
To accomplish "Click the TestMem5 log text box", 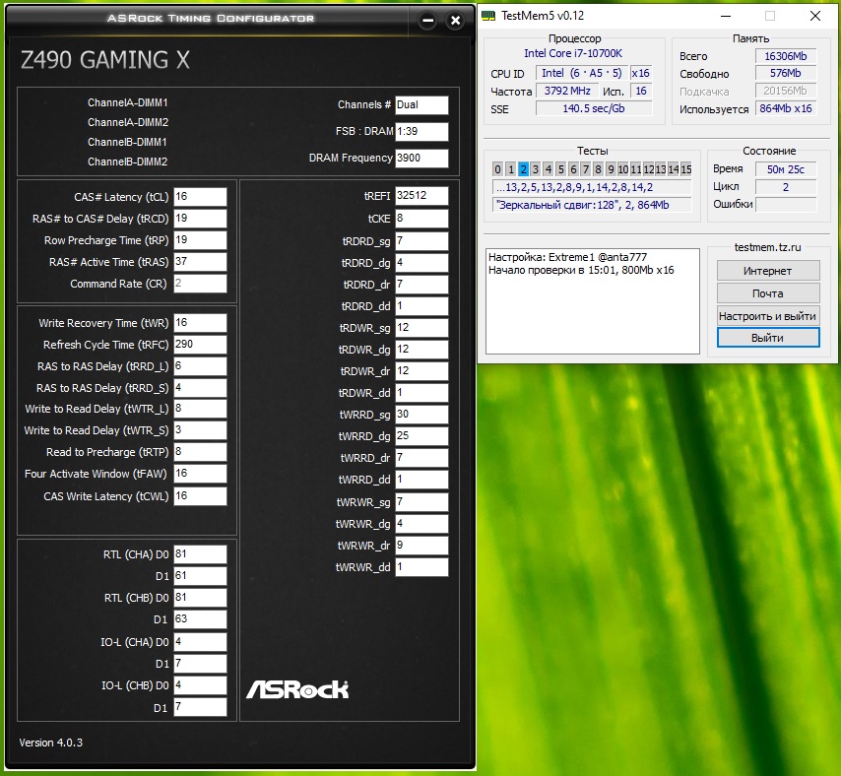I will click(x=593, y=301).
